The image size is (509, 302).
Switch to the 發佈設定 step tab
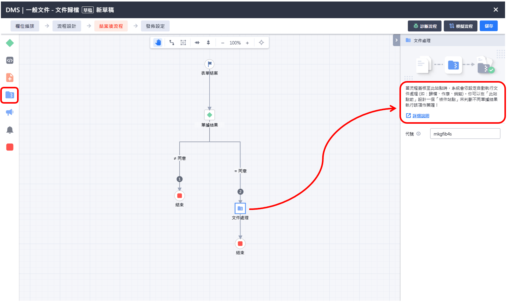coord(155,26)
